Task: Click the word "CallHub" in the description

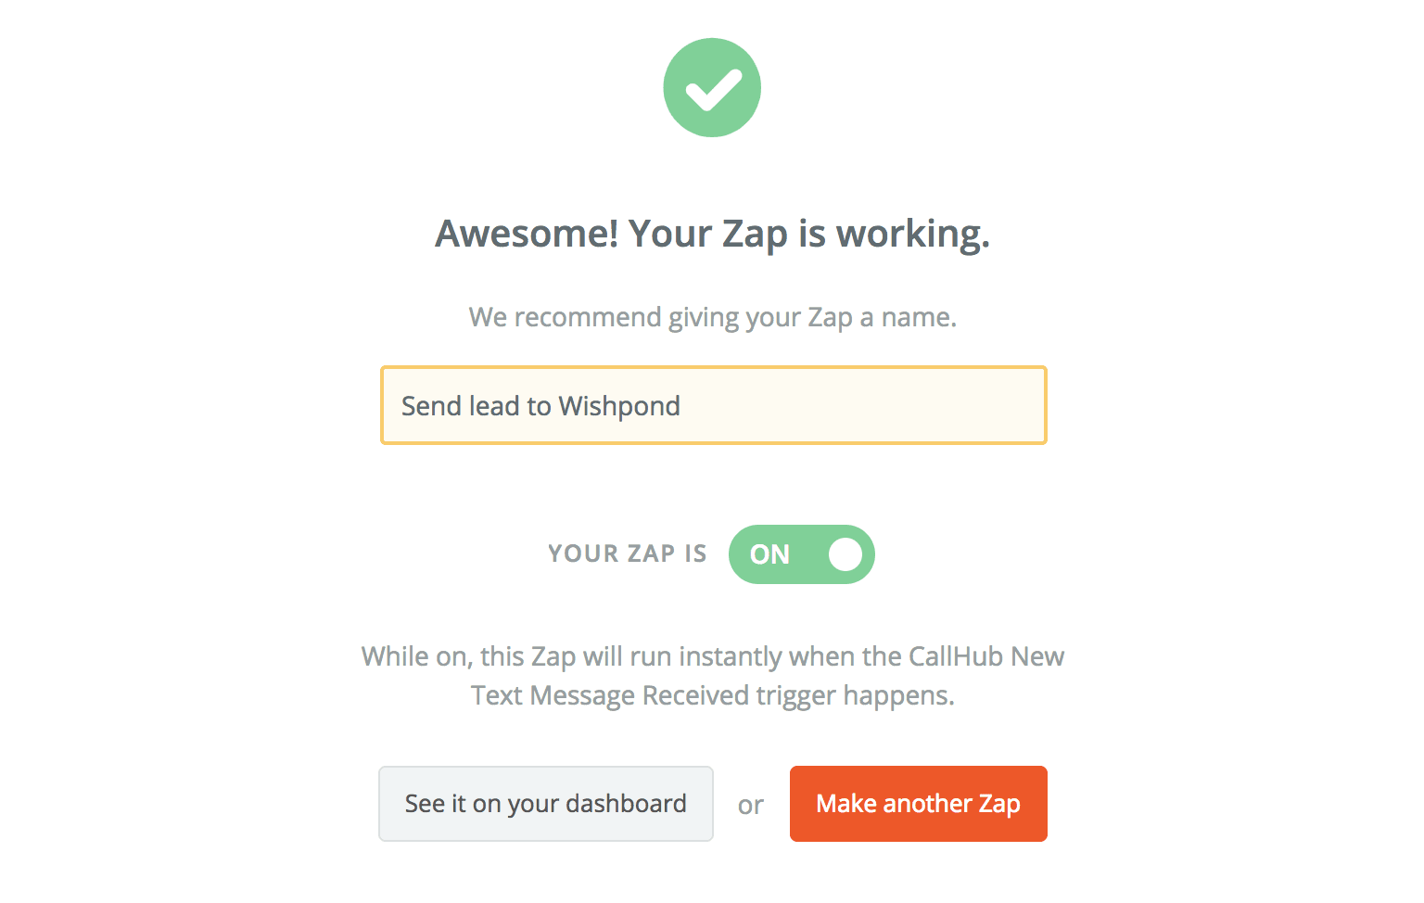Action: (x=955, y=656)
